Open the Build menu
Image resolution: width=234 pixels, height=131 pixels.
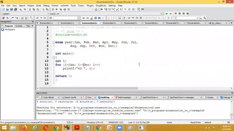[x=38, y=5]
